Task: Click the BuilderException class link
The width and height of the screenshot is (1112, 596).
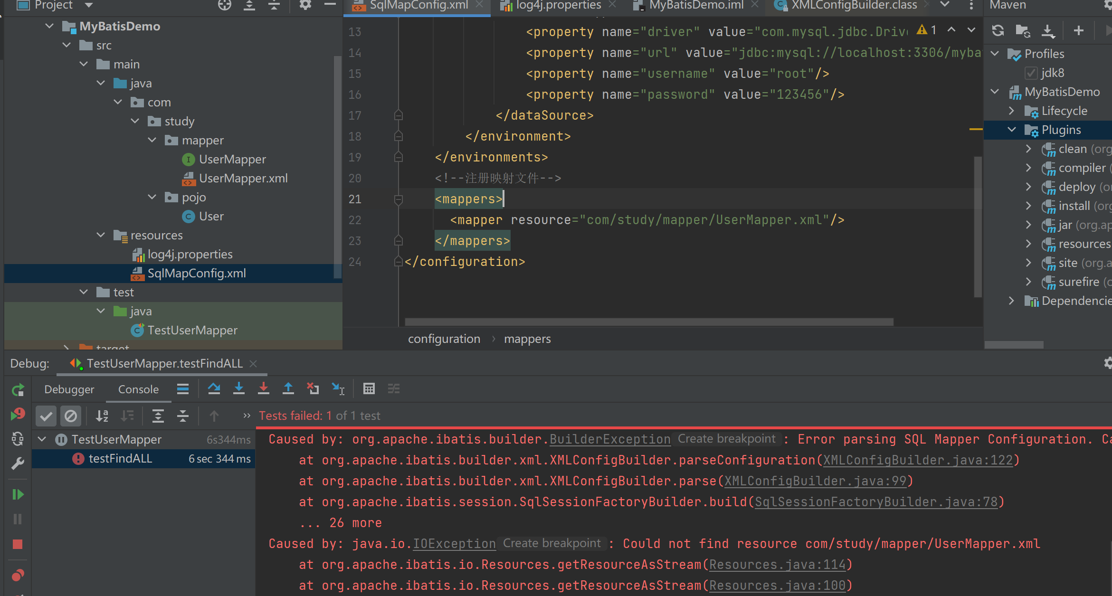Action: pyautogui.click(x=610, y=439)
